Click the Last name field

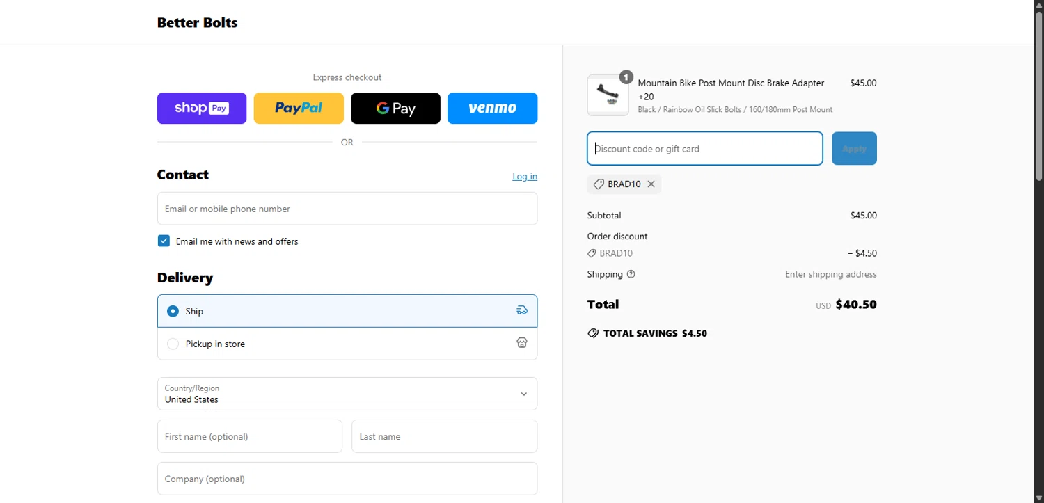(445, 436)
